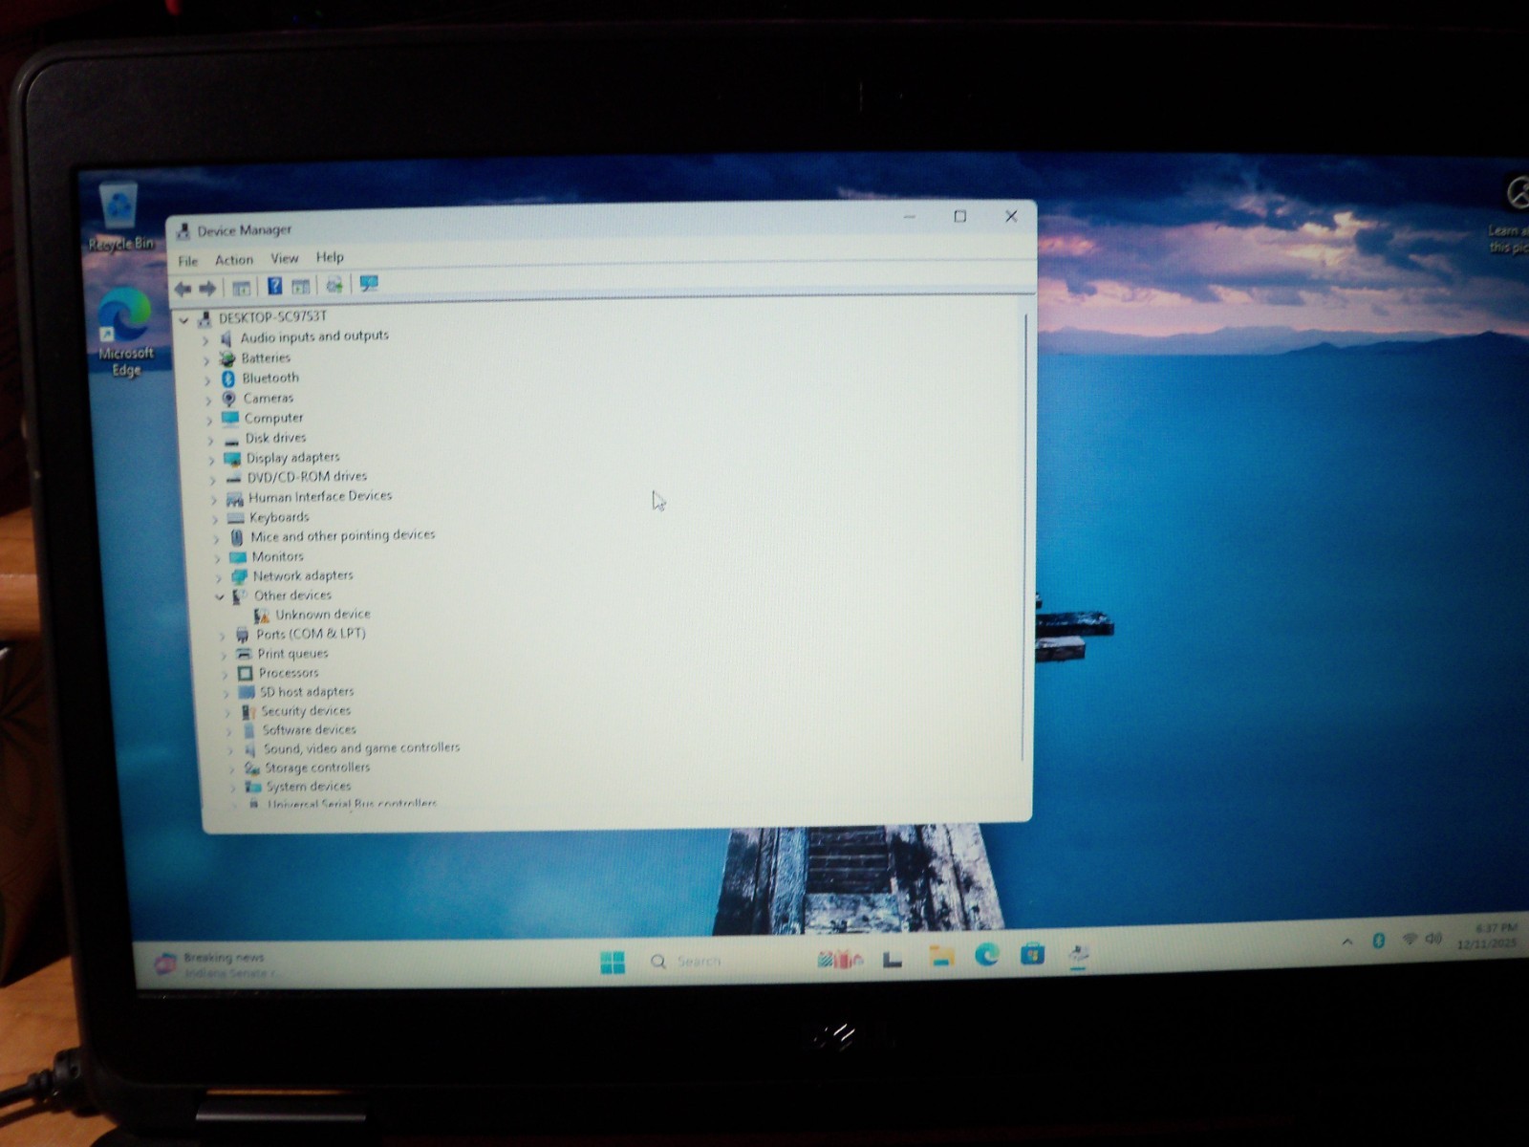Click the Display adapters icon
This screenshot has width=1529, height=1147.
click(232, 459)
